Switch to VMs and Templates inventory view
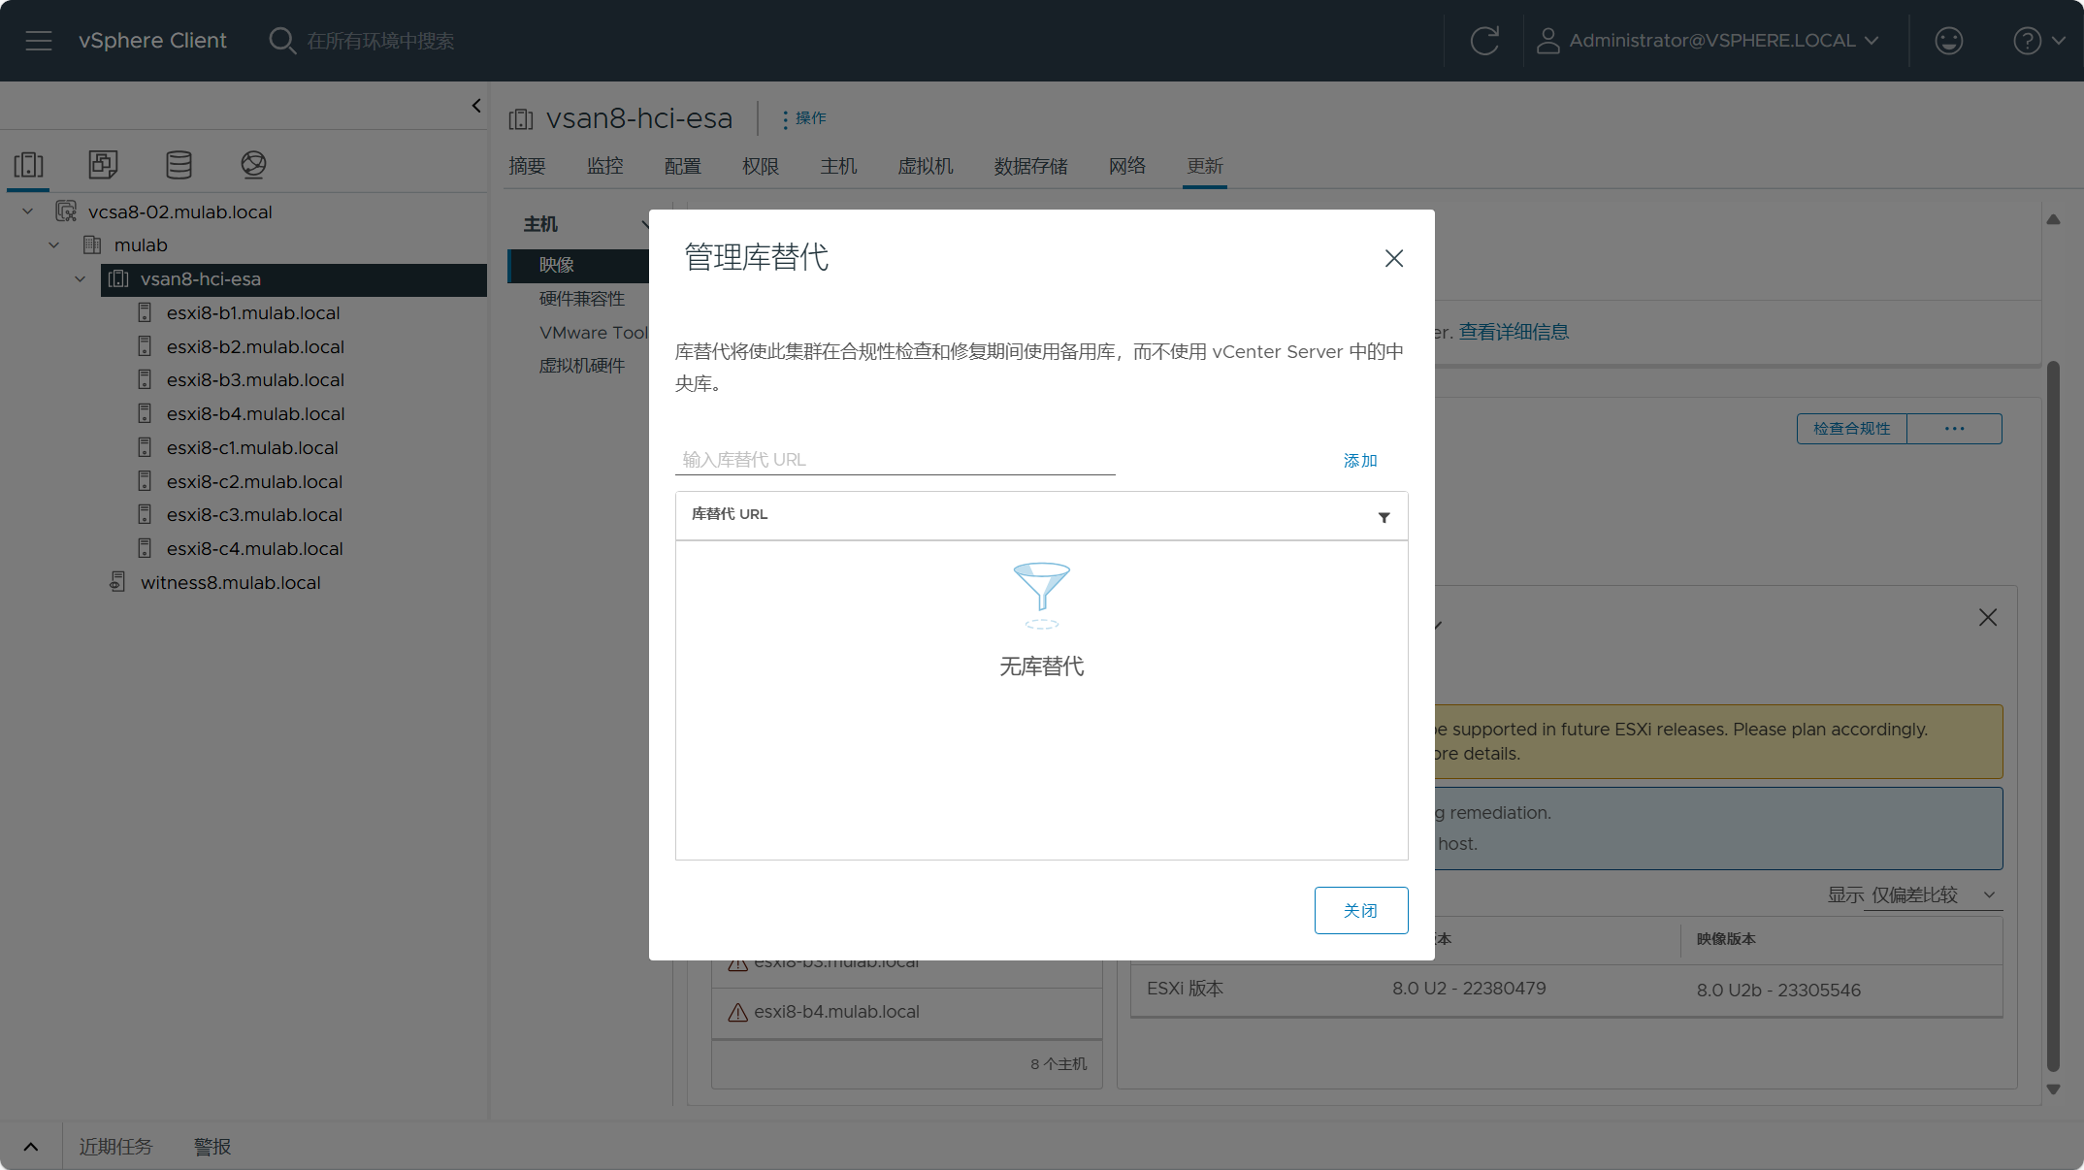 [x=103, y=165]
